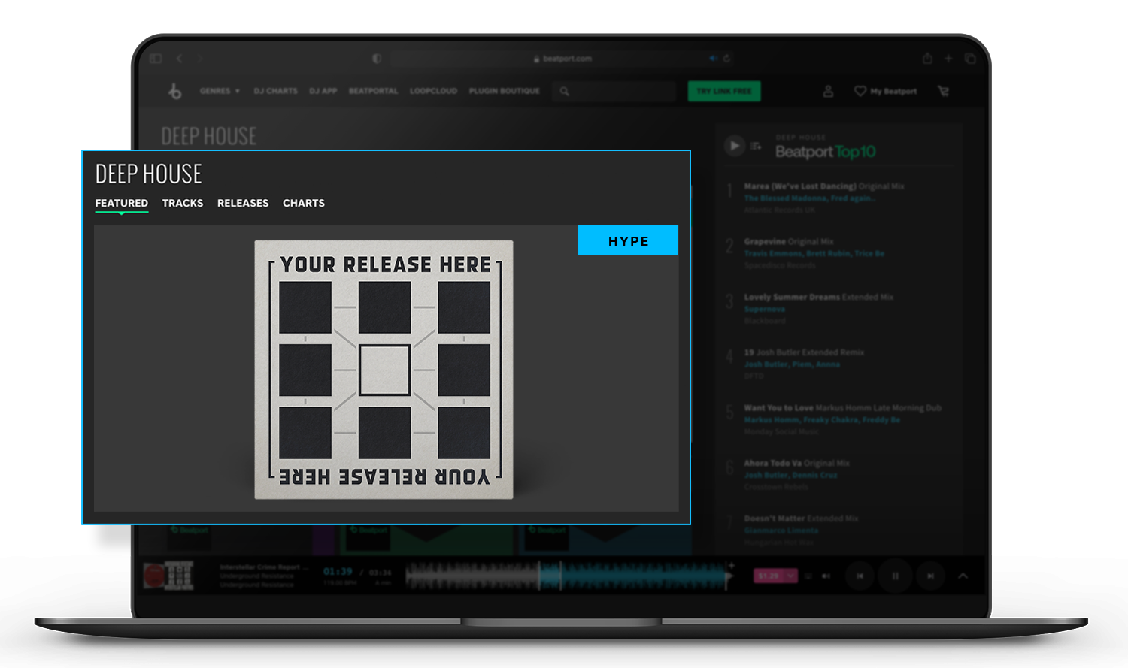Click the Your Release Here artwork

point(384,370)
